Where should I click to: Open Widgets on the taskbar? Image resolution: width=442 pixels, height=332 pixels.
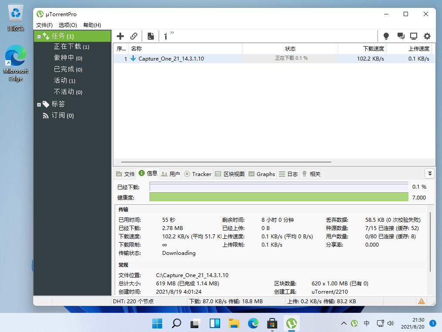pos(215,323)
